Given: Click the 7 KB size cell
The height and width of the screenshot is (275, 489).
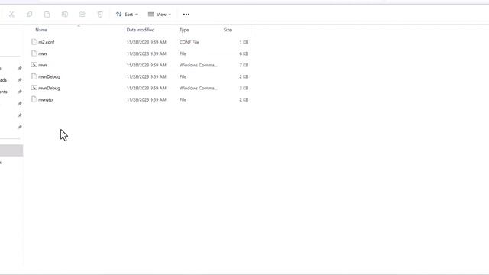Looking at the screenshot, I should point(244,65).
